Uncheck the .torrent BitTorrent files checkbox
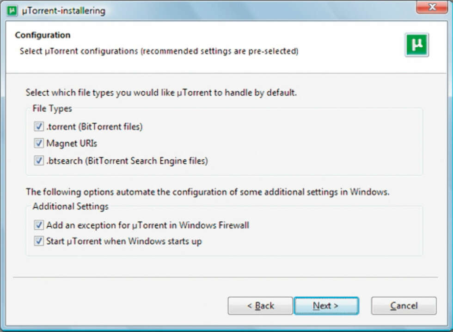This screenshot has height=332, width=453. coord(39,127)
